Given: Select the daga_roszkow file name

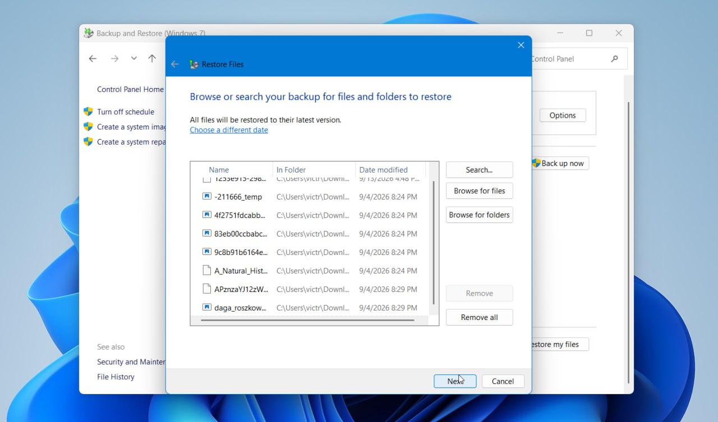Looking at the screenshot, I should 241,308.
